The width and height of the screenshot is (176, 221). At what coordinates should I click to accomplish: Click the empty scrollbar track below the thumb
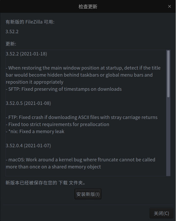168,136
